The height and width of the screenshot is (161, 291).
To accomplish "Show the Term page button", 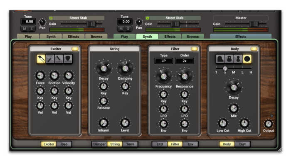I will (130, 144).
